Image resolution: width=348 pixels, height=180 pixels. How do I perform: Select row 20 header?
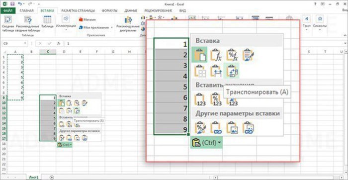point(3,154)
